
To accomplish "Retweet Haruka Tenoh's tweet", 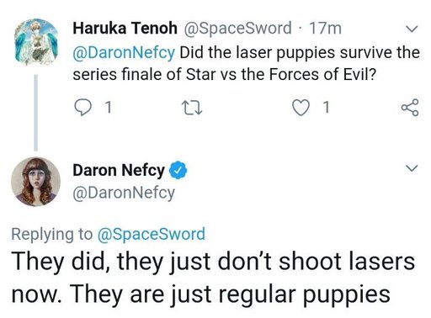I will point(192,108).
